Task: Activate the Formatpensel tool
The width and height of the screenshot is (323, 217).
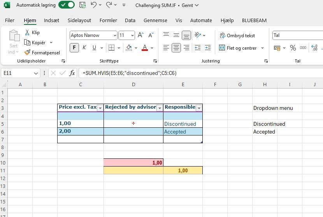Action: (x=42, y=53)
